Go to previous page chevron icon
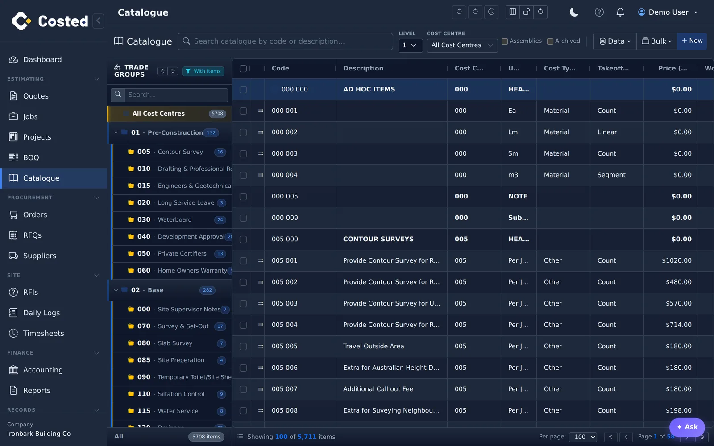 (x=626, y=437)
